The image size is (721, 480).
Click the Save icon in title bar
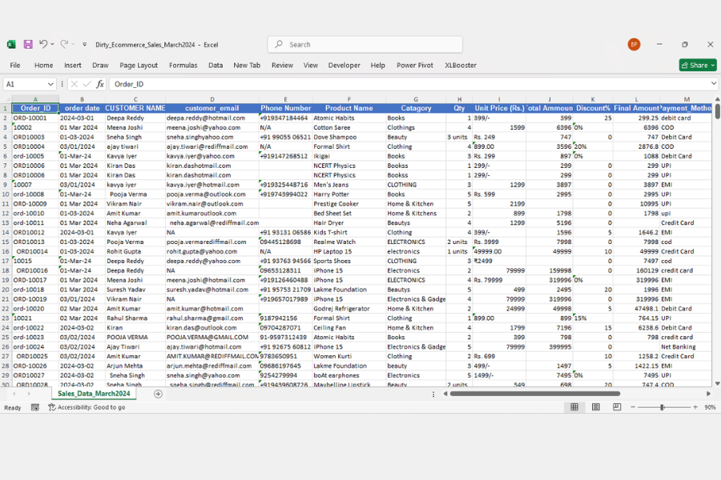pyautogui.click(x=28, y=45)
